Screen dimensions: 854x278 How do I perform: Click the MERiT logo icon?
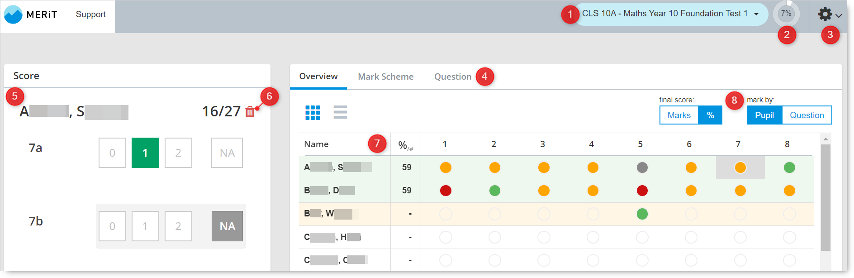[13, 14]
